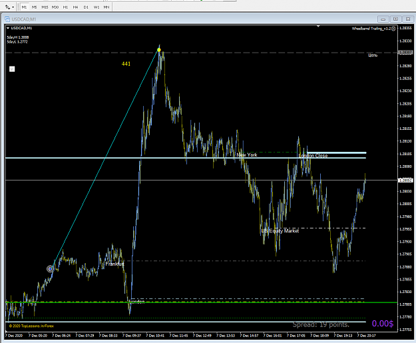Switch to the W1 weekly timeframe
The image size is (416, 343).
[97, 7]
